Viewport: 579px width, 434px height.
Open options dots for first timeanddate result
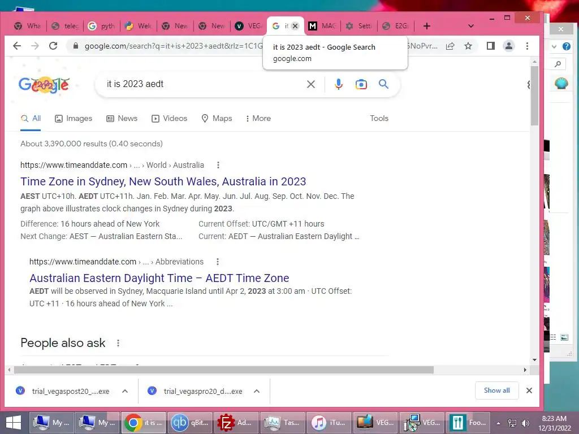(x=218, y=165)
